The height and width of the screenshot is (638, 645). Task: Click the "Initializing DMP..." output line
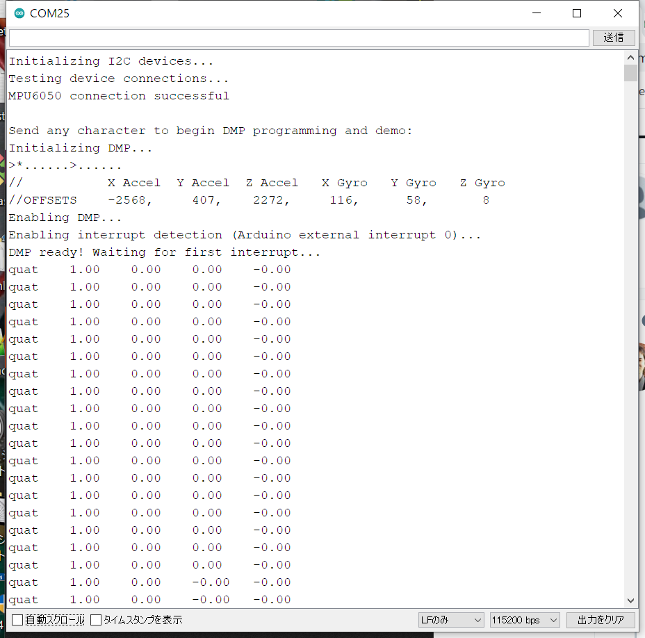click(x=80, y=148)
